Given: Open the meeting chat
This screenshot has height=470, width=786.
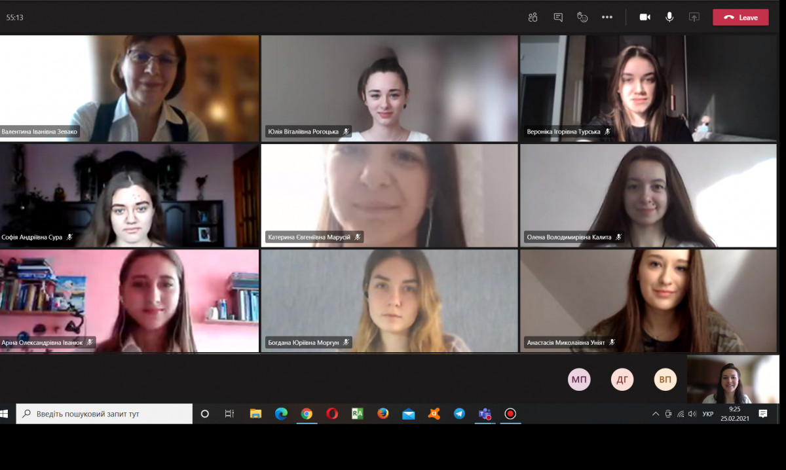Looking at the screenshot, I should point(558,18).
